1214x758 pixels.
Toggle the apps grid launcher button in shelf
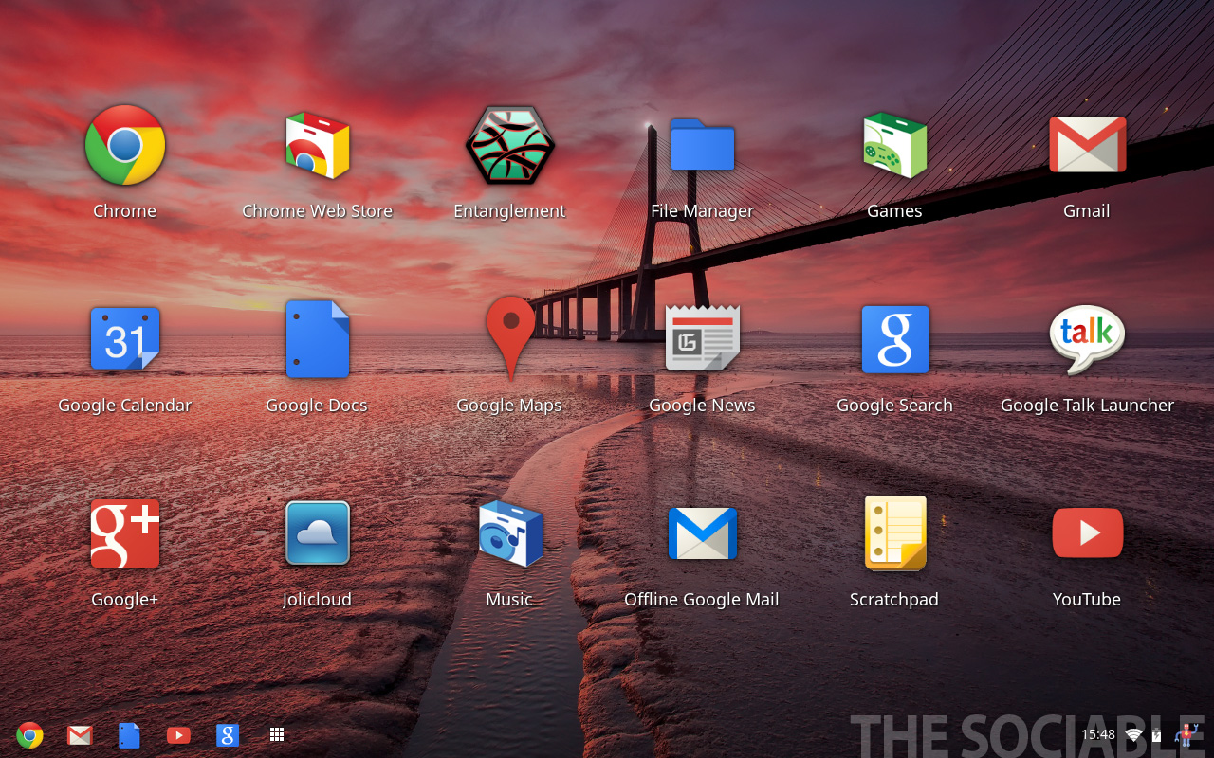click(277, 735)
